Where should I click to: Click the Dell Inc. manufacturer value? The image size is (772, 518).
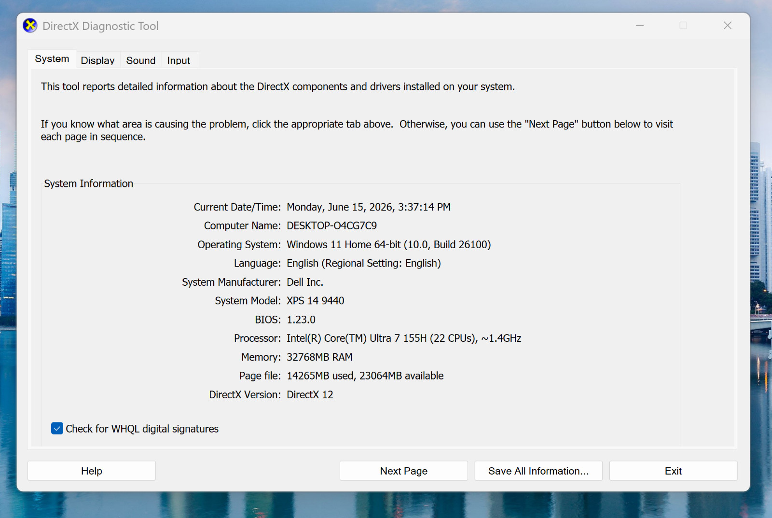pos(305,282)
